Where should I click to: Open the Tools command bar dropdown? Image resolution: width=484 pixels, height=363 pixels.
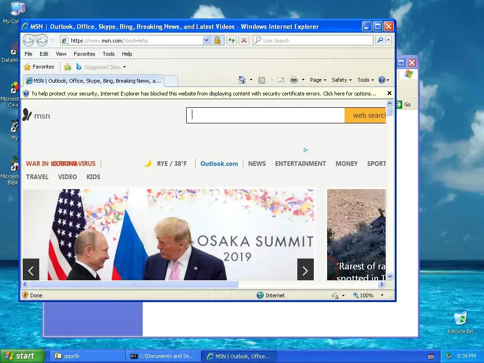[x=365, y=80]
